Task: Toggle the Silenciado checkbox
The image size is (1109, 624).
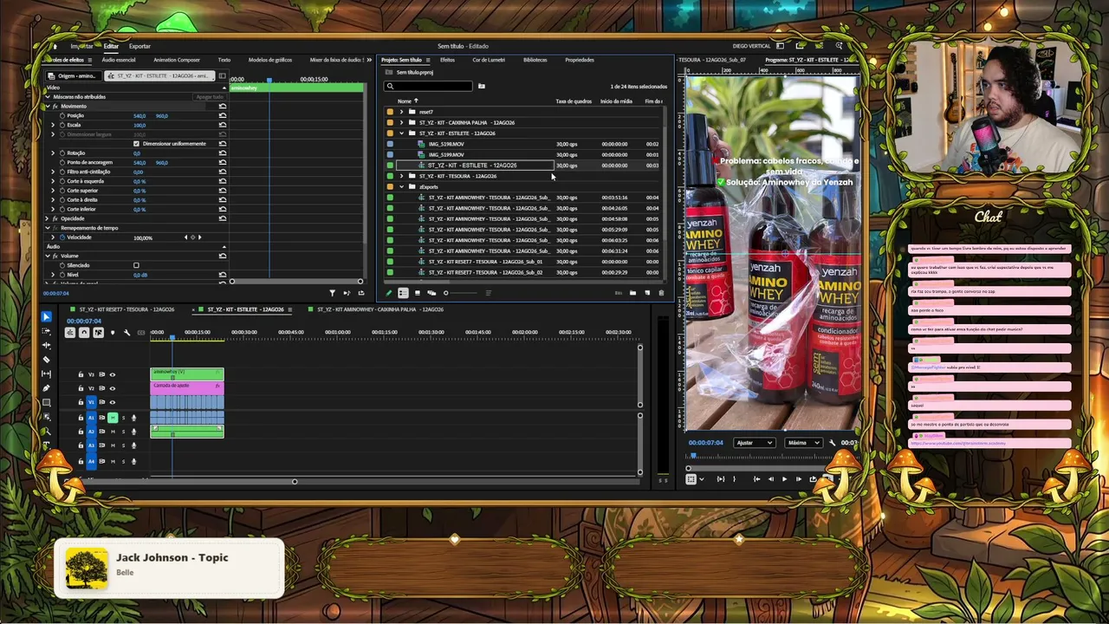Action: click(x=136, y=265)
